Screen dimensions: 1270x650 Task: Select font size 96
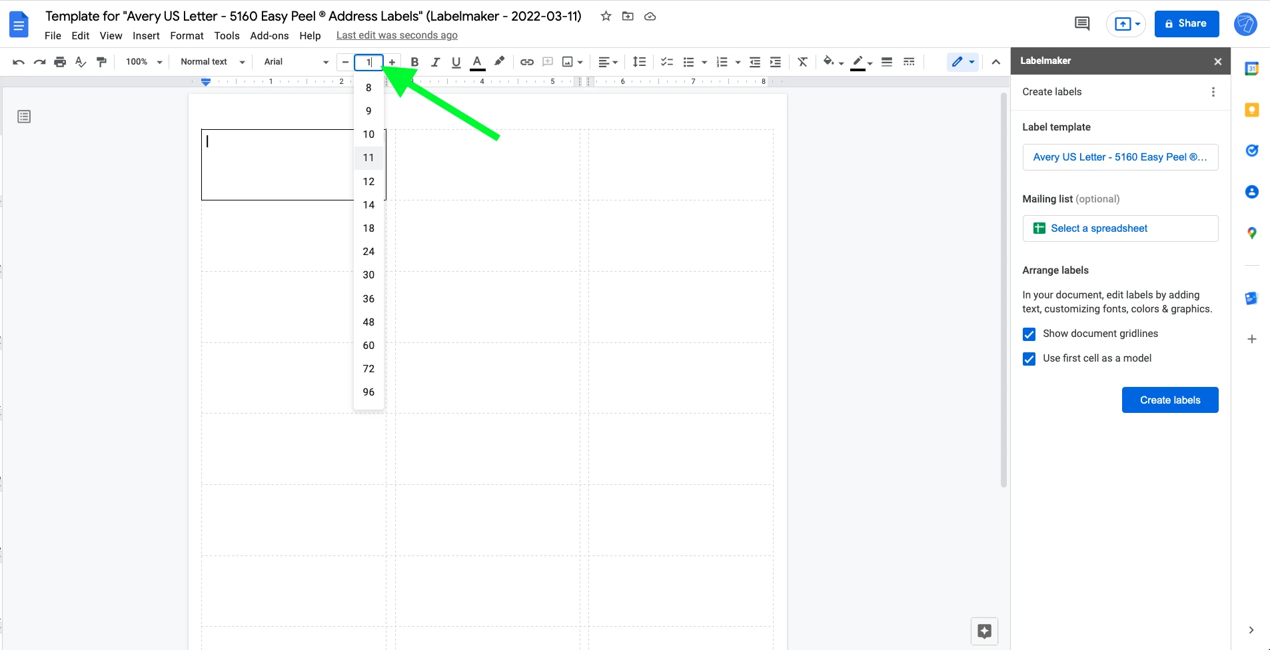click(368, 392)
